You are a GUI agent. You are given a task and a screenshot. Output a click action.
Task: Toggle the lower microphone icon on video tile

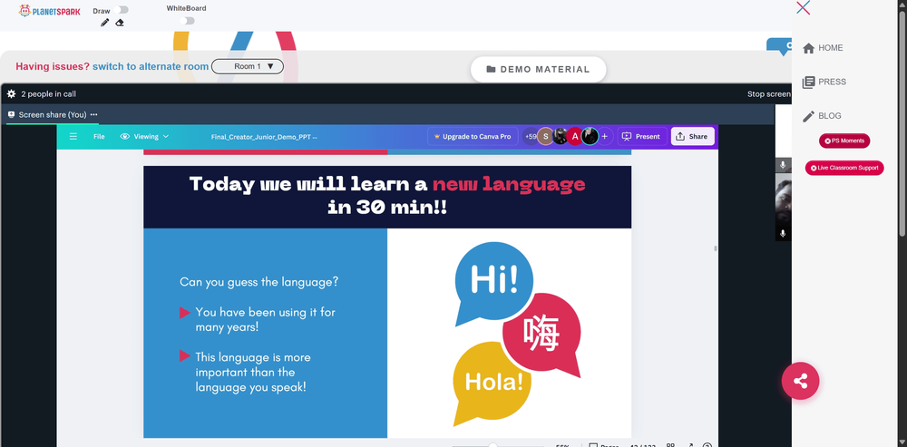click(783, 234)
